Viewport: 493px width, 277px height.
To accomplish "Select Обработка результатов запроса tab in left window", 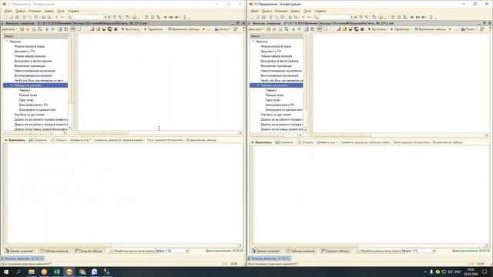I will 132,251.
